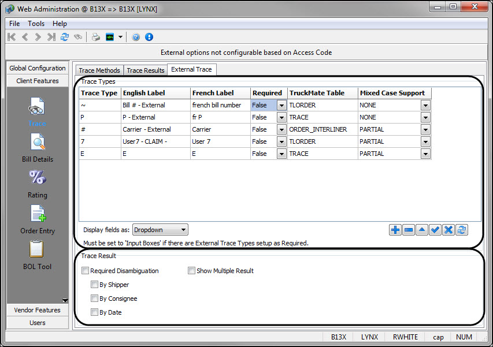The height and width of the screenshot is (347, 493).
Task: Tick the By Consignee checkbox
Action: point(94,299)
